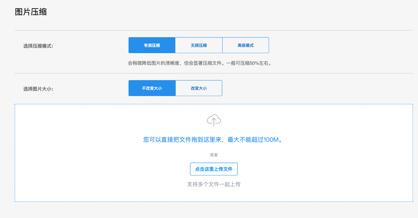Image resolution: width=418 pixels, height=218 pixels.
Task: Choose the 高级模式 option
Action: 246,45
